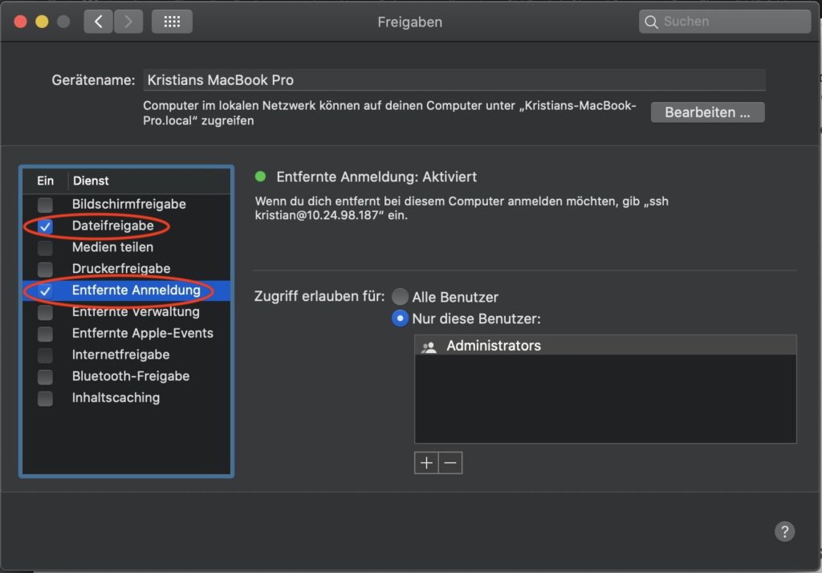Open the help question mark button
This screenshot has width=822, height=573.
click(x=784, y=530)
